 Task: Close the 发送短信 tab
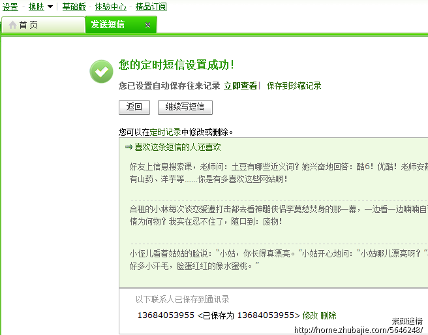[x=147, y=25]
